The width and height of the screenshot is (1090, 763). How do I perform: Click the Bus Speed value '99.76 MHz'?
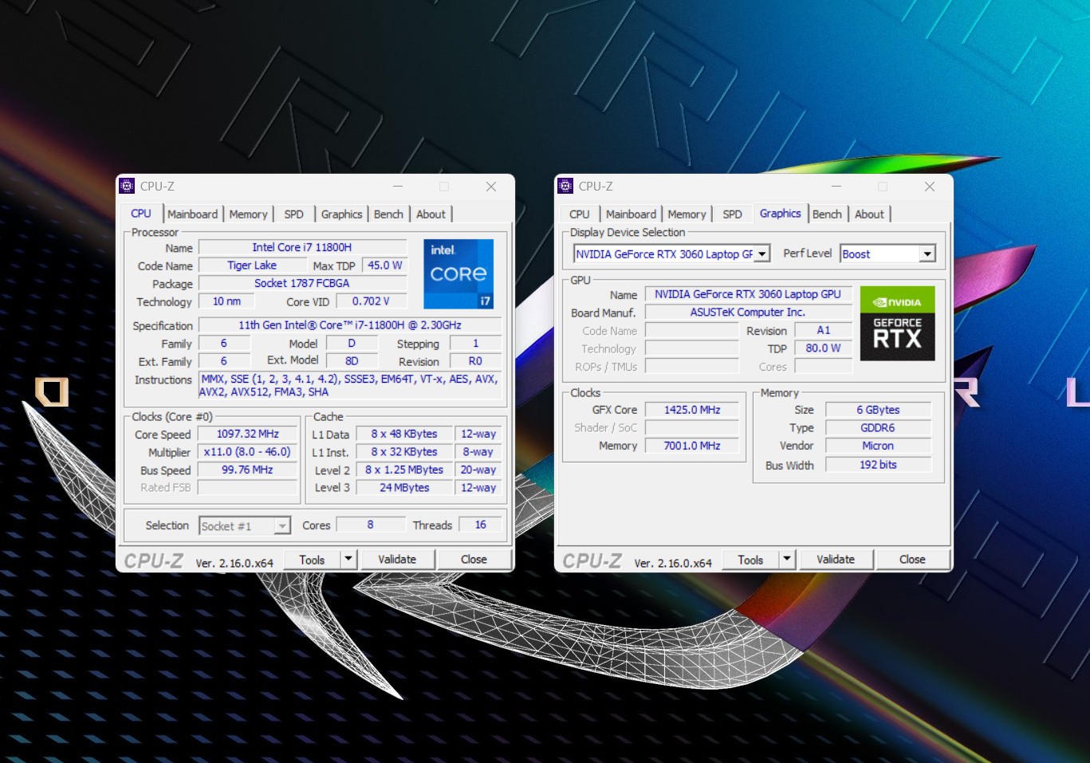247,470
